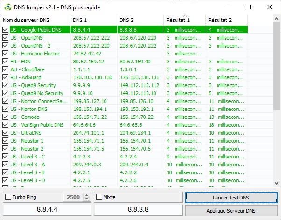The width and height of the screenshot is (281, 220).
Task: Click the DNS 1 column header
Action: click(x=93, y=21)
